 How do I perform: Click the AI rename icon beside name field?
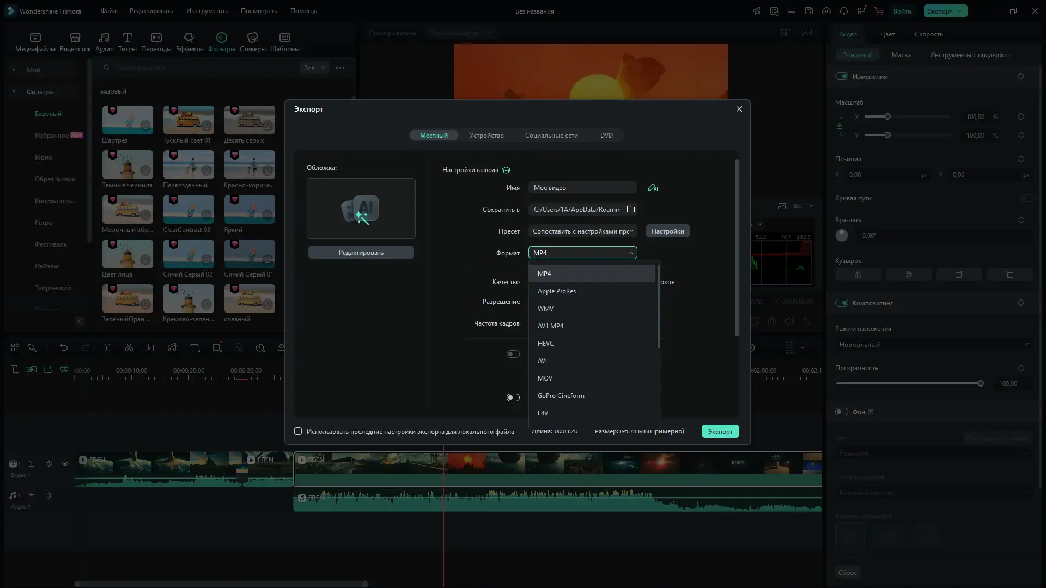click(652, 188)
